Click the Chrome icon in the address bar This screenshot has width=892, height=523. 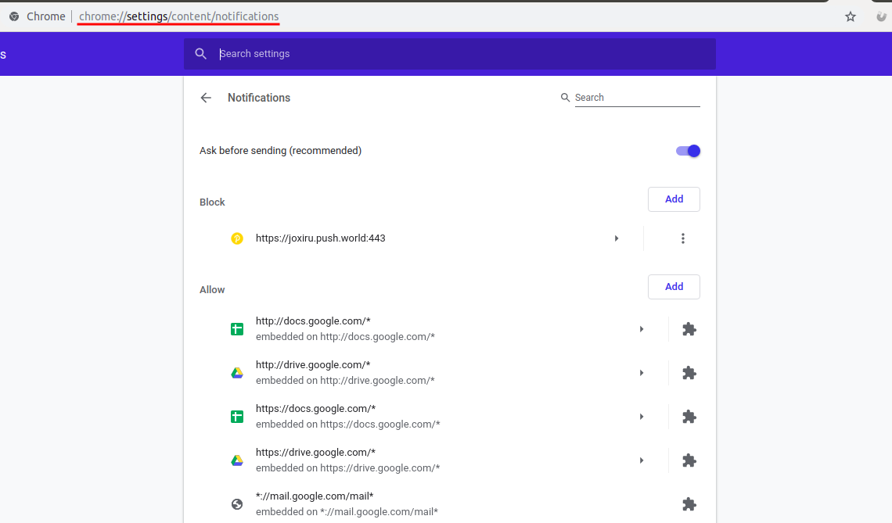pos(14,16)
